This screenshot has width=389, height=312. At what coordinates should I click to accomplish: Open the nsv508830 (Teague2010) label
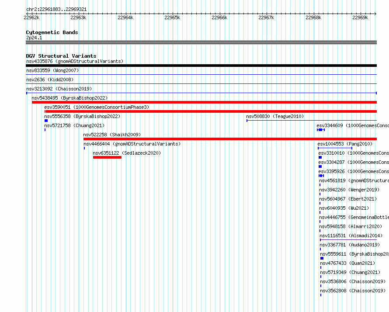(275, 116)
